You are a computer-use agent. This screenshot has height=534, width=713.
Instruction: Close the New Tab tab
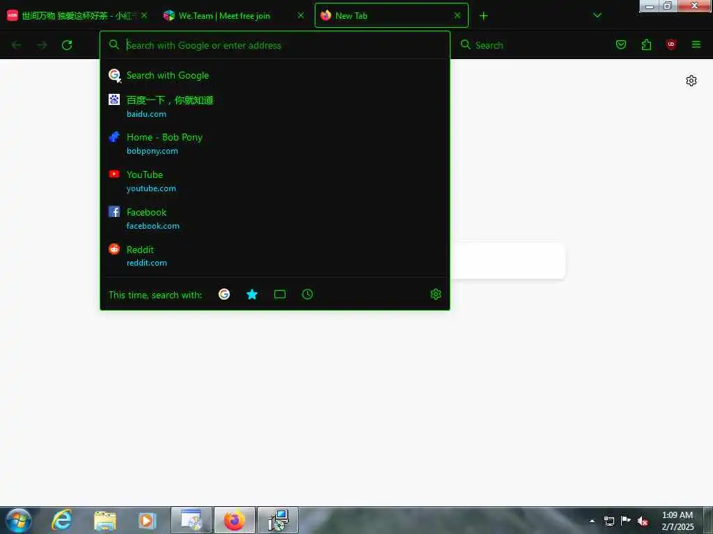(x=457, y=15)
